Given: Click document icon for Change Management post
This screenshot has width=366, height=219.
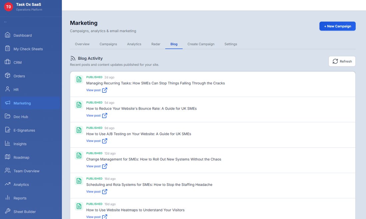Looking at the screenshot, I should pos(79,155).
